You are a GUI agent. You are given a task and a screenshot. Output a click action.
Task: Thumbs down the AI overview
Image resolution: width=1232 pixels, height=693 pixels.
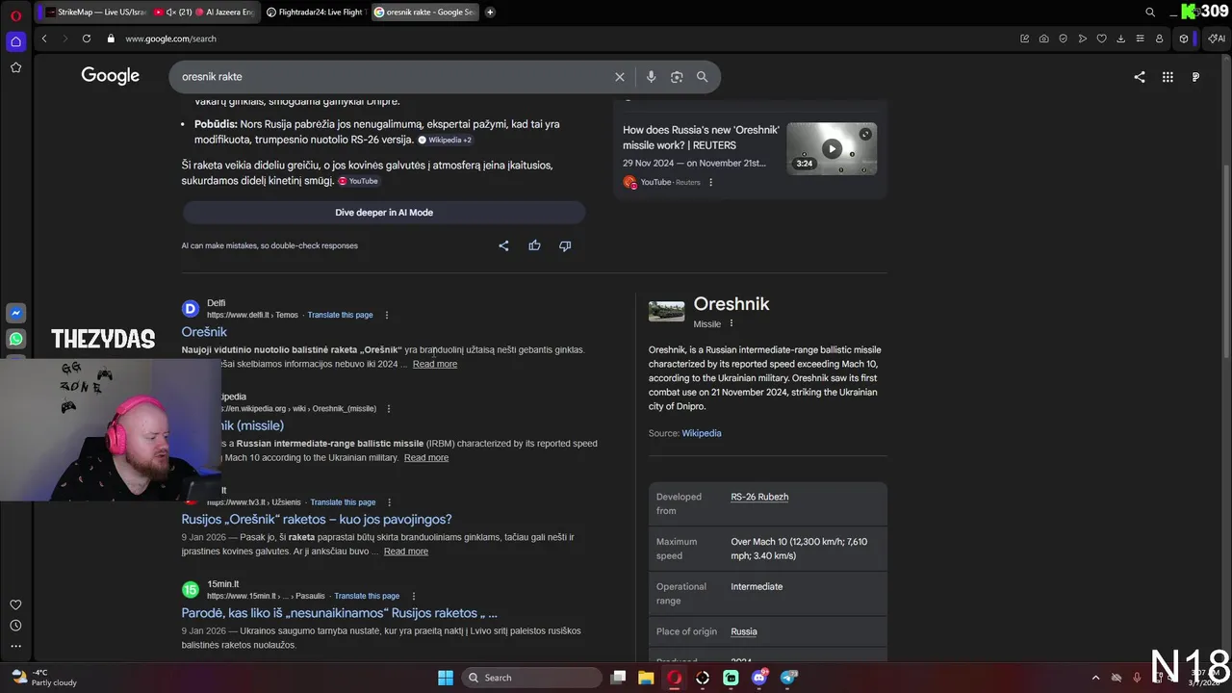(x=565, y=245)
